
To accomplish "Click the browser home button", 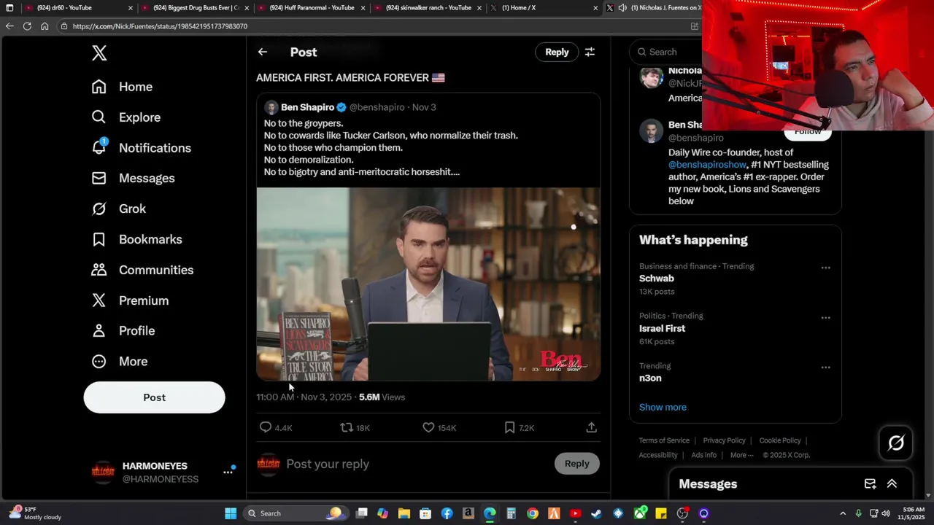I will (x=45, y=26).
